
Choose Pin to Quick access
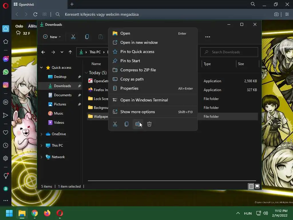click(153, 52)
